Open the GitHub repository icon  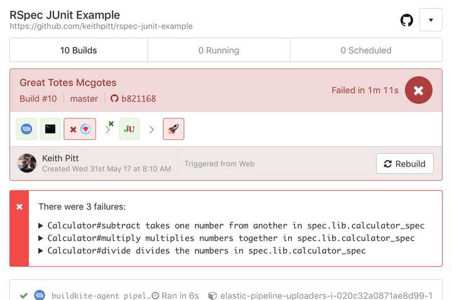pos(407,20)
